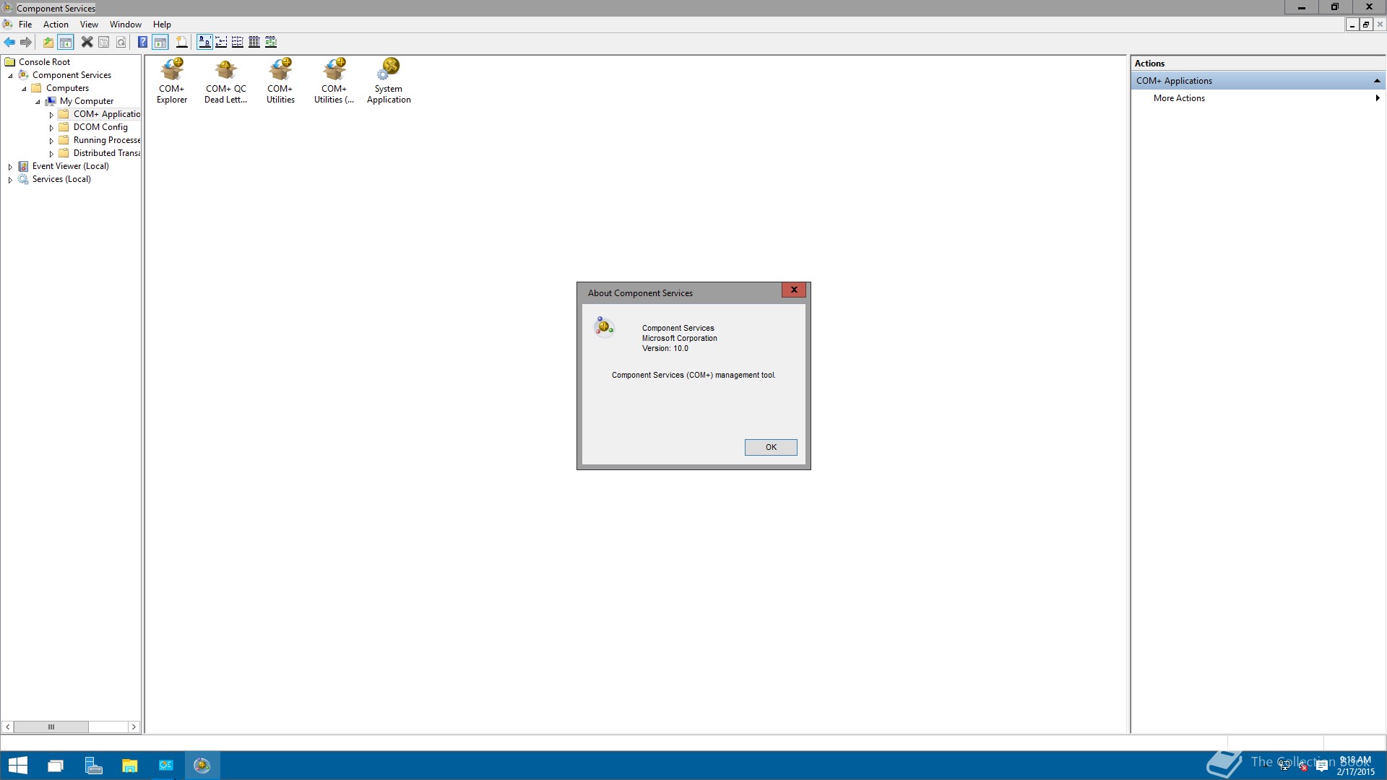Toggle the Show/Hide Console Tree button

pos(66,42)
